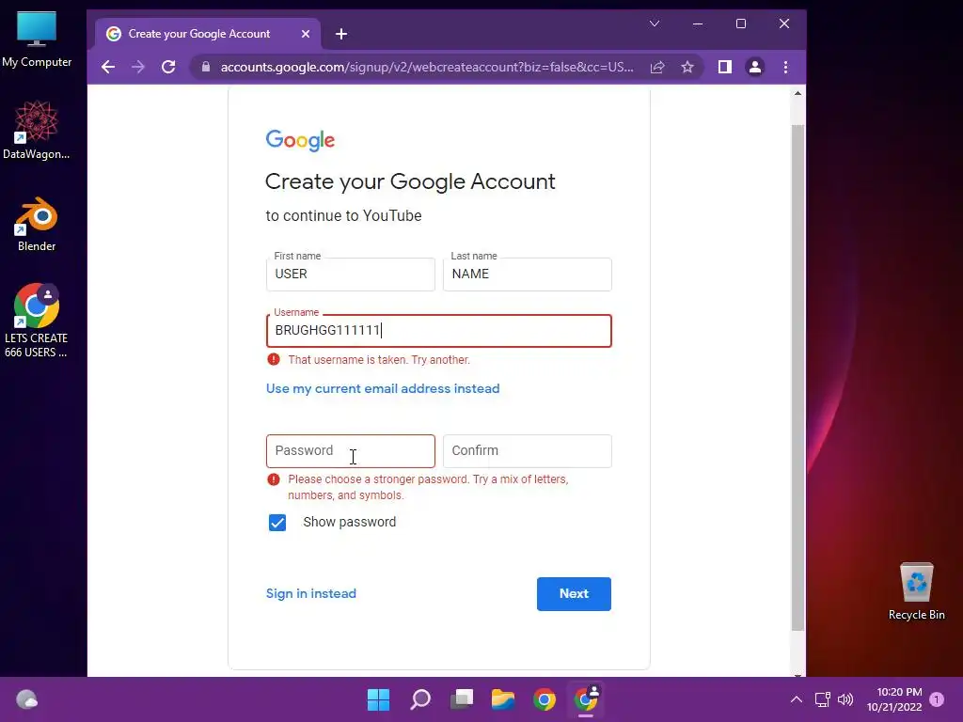The width and height of the screenshot is (963, 722).
Task: Select the DataWagon desktop shortcut
Action: [x=37, y=130]
